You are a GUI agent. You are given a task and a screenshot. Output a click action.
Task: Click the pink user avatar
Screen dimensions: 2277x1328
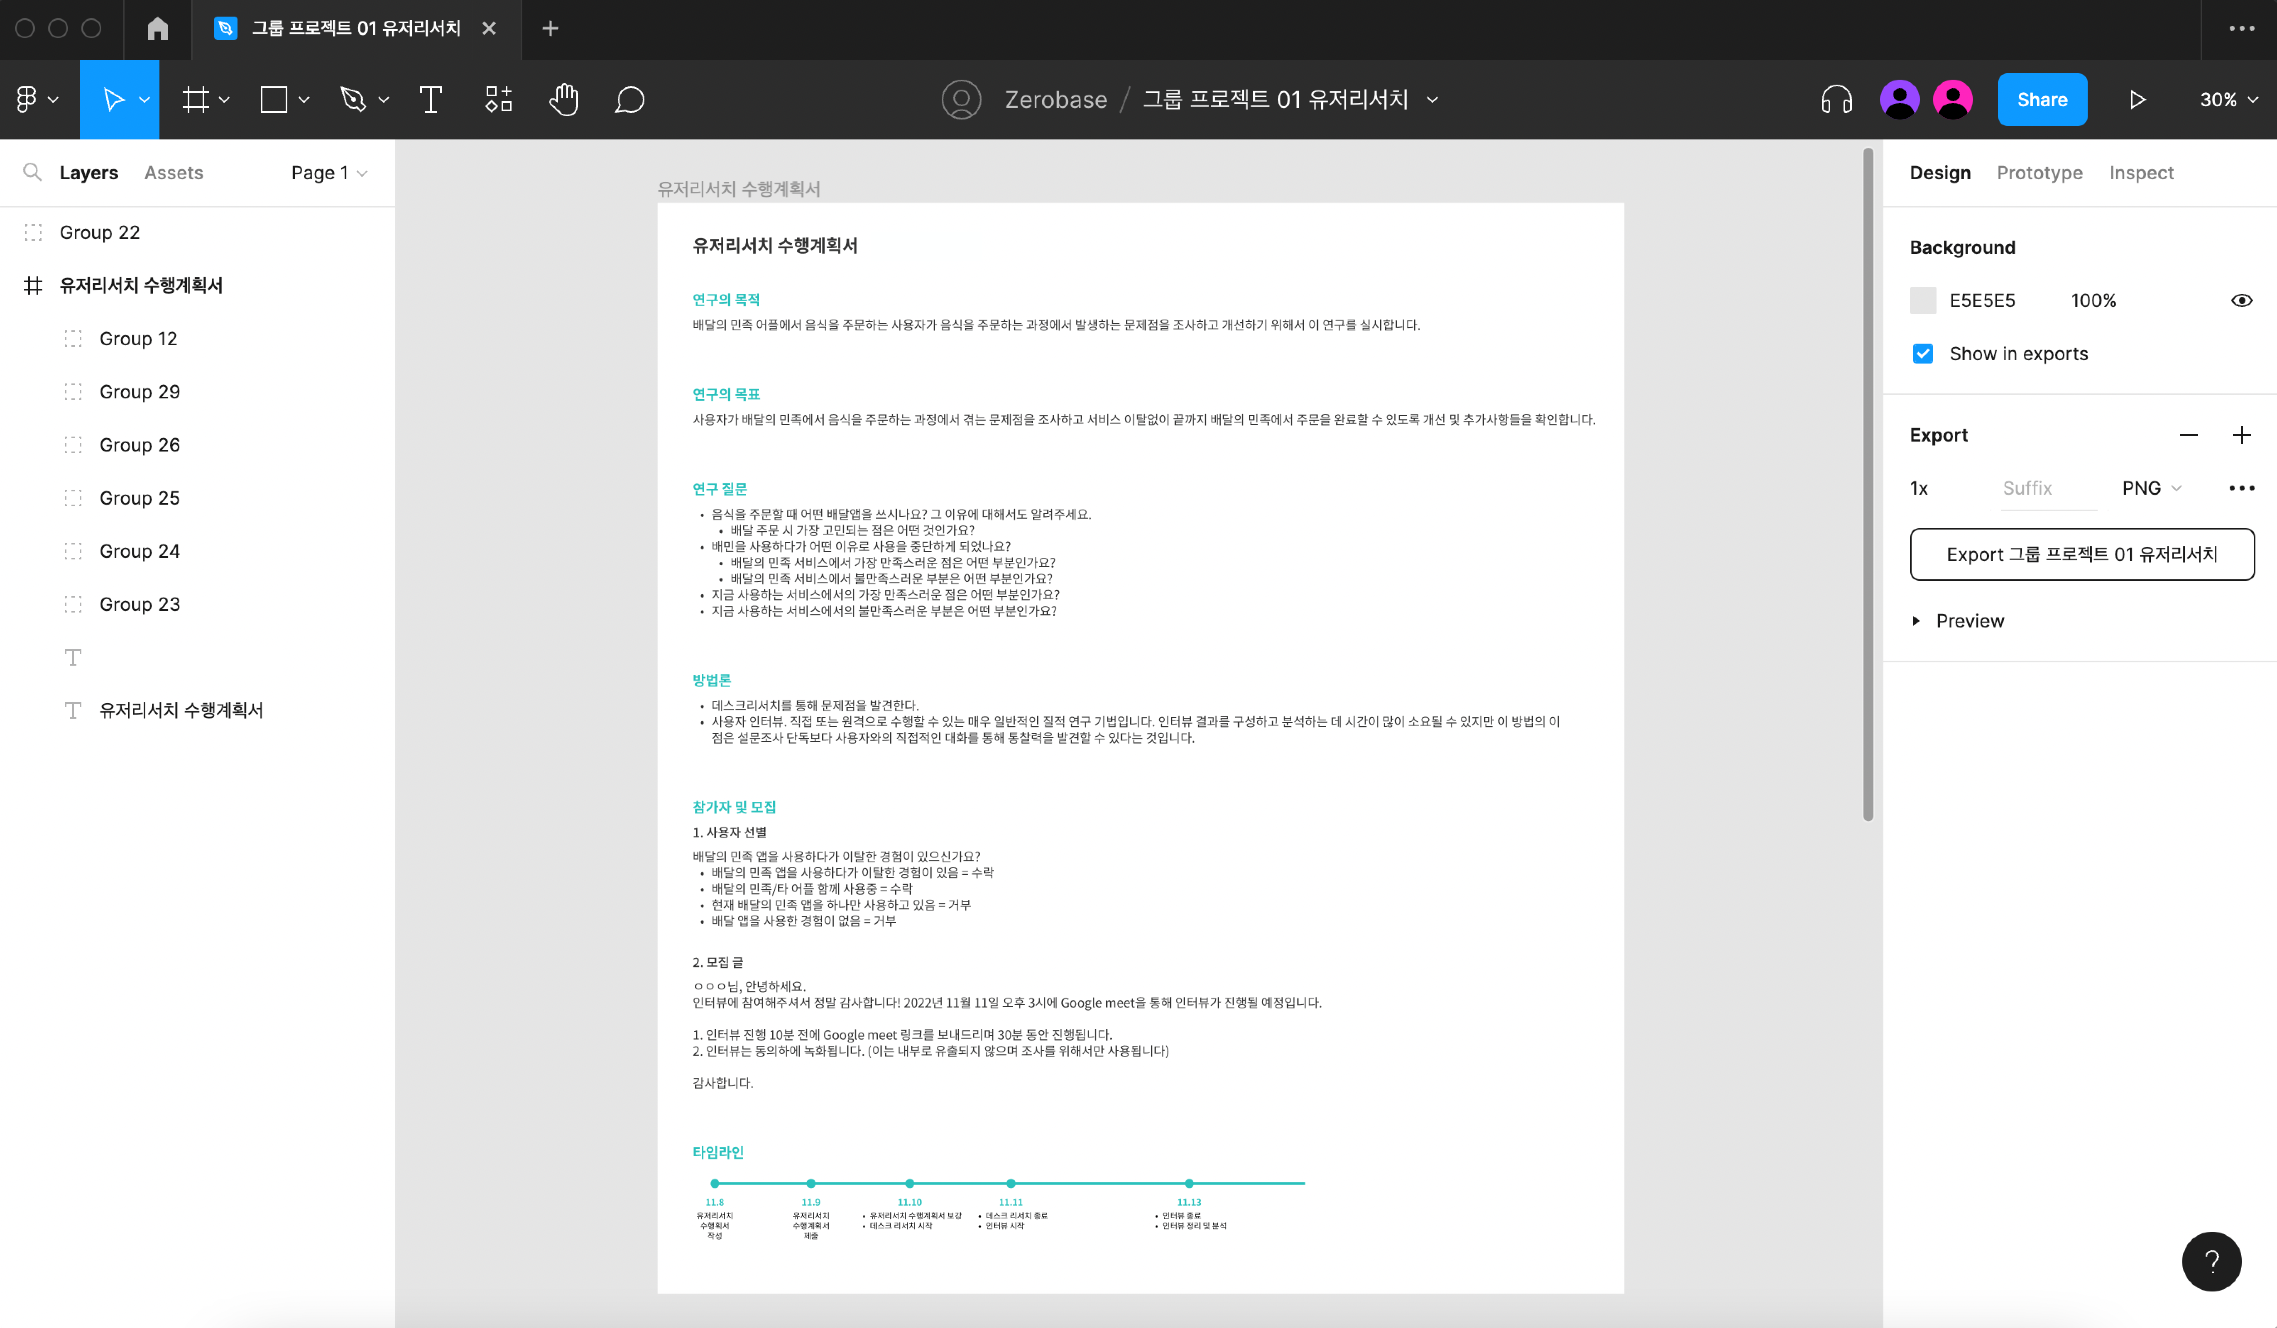click(x=1953, y=99)
